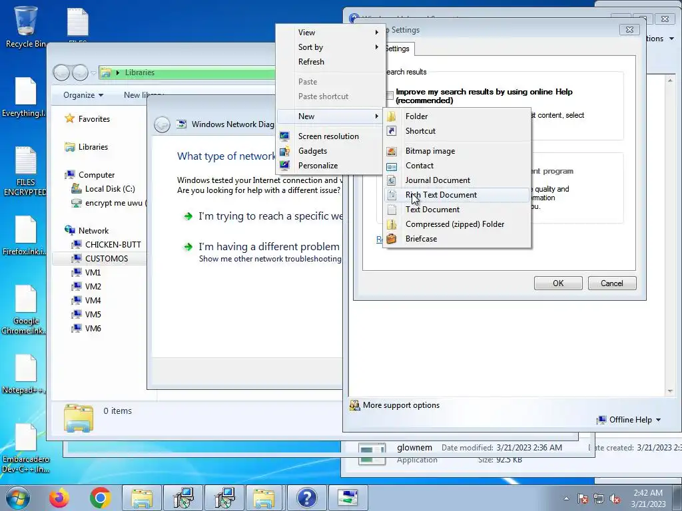Toggle improve search results using online Help

[390, 95]
